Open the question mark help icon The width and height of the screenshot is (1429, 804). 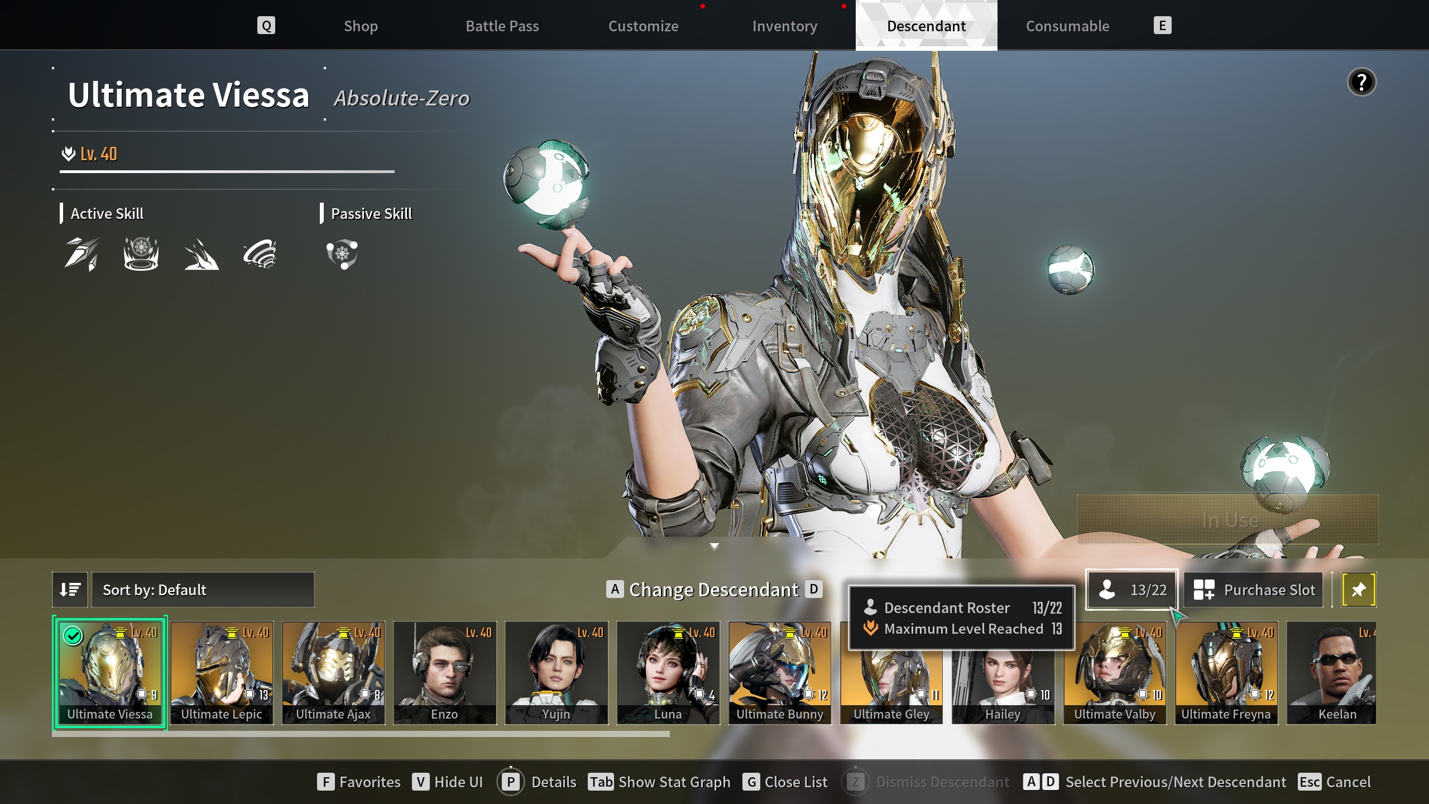pos(1361,83)
